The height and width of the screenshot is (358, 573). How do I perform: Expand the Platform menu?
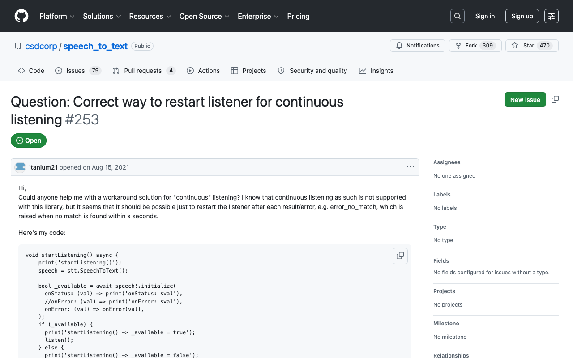point(56,16)
